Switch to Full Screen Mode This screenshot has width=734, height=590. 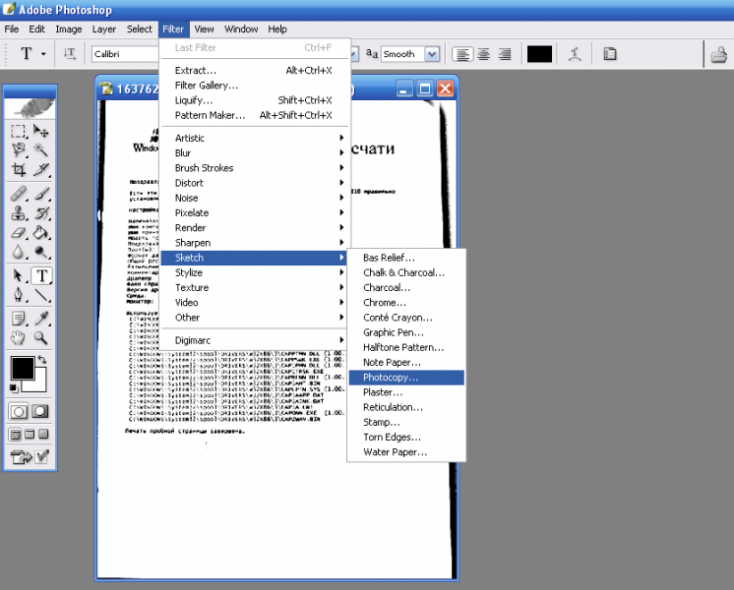[43, 435]
